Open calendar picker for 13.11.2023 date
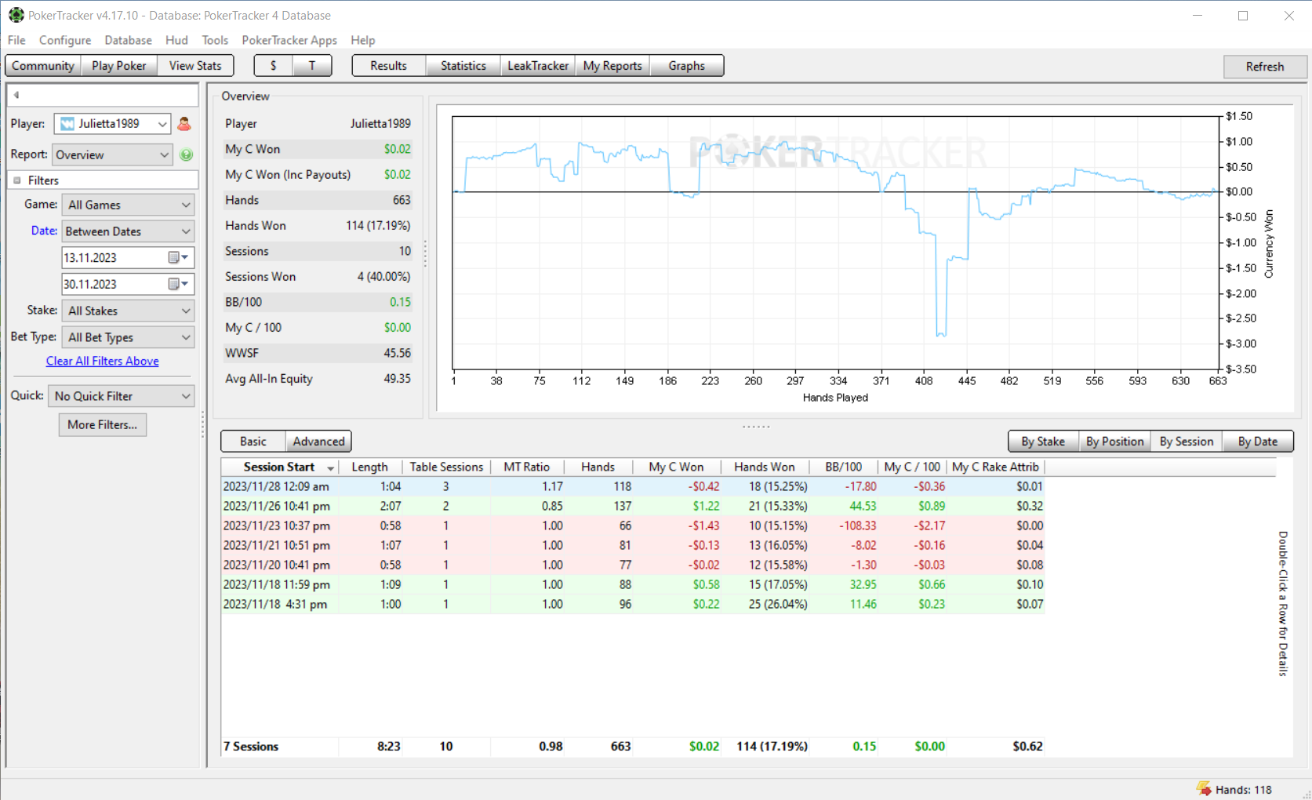The width and height of the screenshot is (1312, 800). (179, 257)
